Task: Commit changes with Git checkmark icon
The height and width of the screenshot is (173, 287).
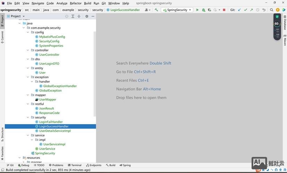Action: tap(245, 10)
